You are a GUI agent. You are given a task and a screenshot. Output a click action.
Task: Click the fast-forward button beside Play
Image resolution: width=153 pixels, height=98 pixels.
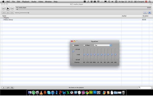click(x=12, y=8)
